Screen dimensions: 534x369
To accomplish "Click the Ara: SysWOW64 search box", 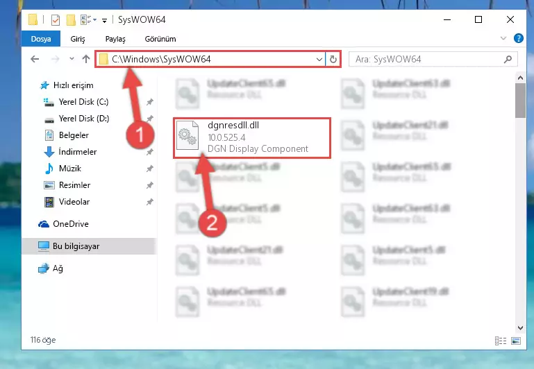I will [x=433, y=60].
